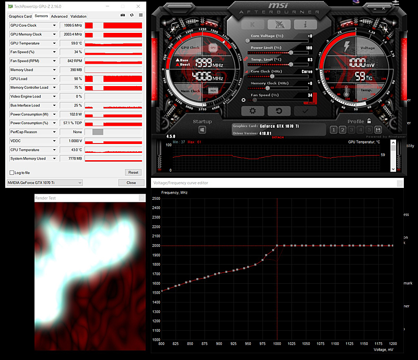Select the curve point at 1000 mV
The width and height of the screenshot is (418, 360).
(277, 246)
